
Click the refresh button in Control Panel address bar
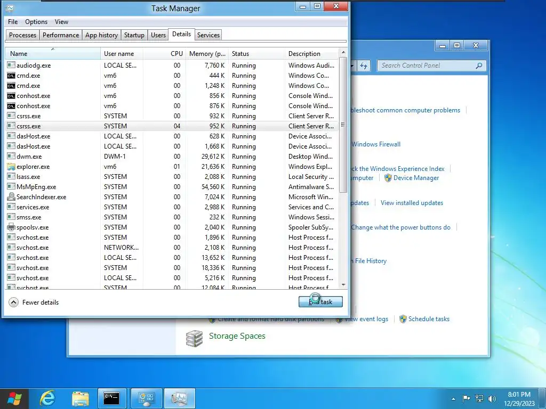tap(364, 66)
